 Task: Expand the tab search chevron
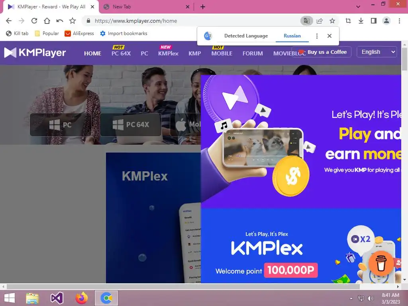pyautogui.click(x=358, y=7)
